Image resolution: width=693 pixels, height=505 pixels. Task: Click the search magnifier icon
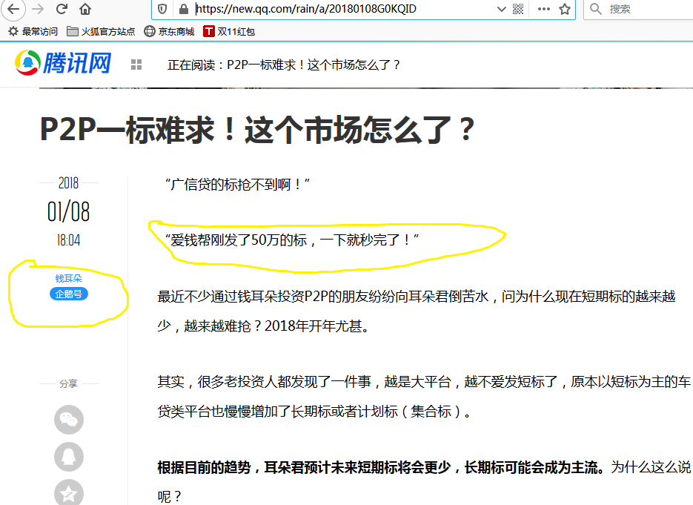click(x=595, y=9)
